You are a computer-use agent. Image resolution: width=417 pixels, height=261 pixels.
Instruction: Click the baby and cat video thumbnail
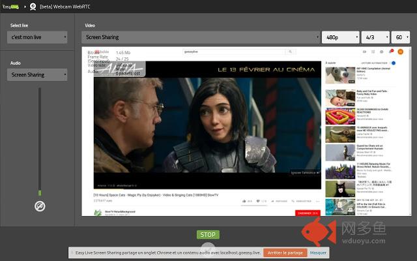pyautogui.click(x=340, y=98)
